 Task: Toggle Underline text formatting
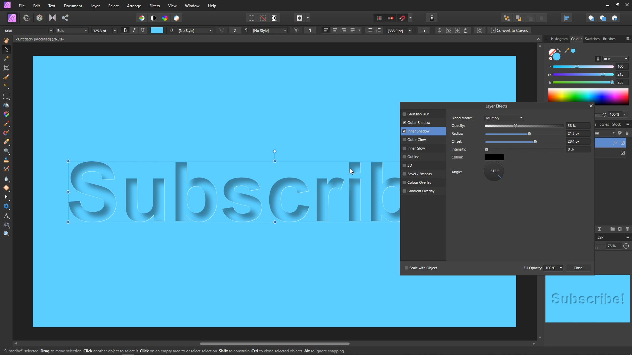coord(143,30)
